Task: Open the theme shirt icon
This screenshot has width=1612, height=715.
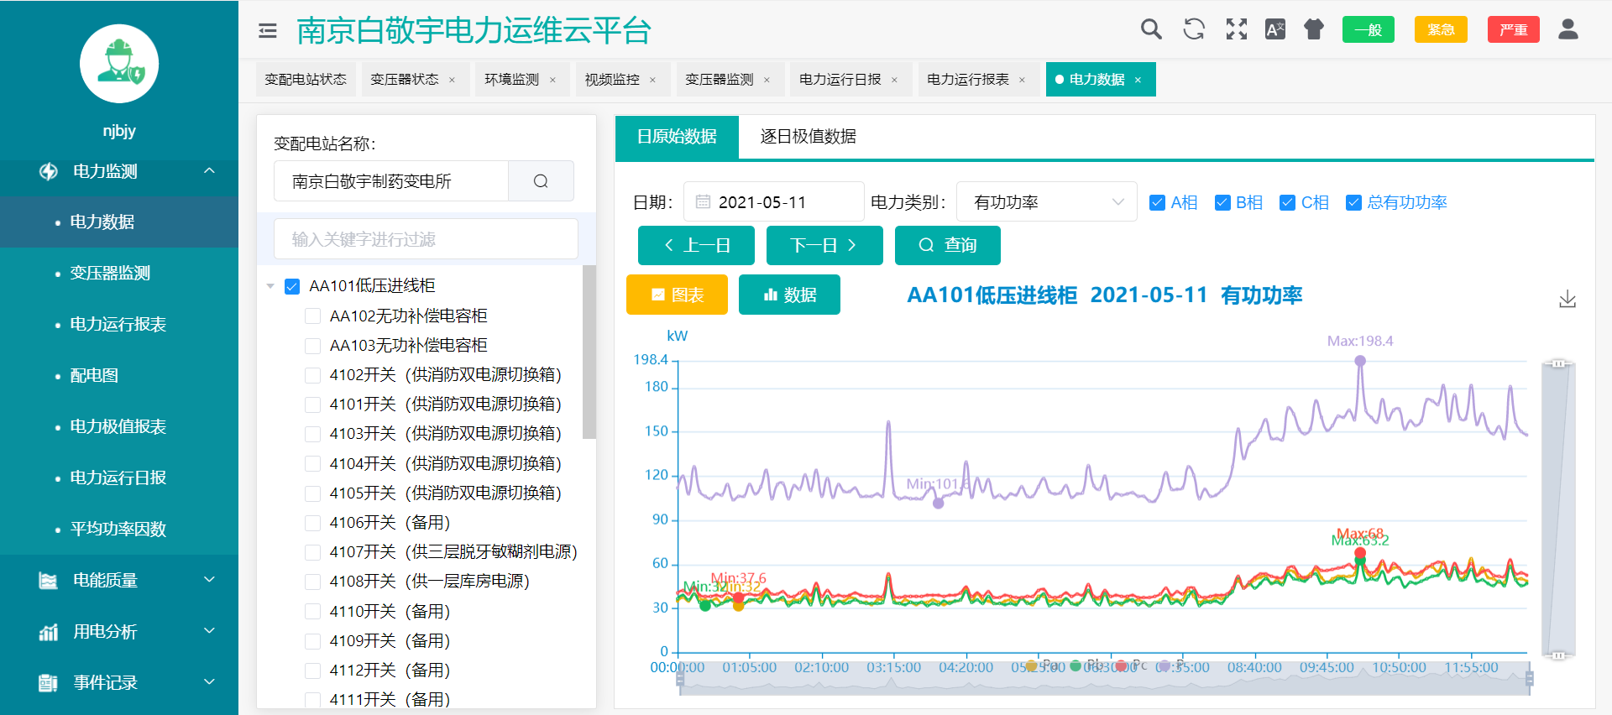Action: point(1314,30)
